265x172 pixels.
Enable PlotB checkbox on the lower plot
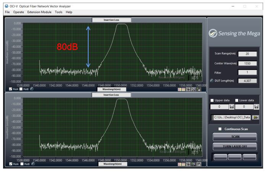click(x=22, y=164)
